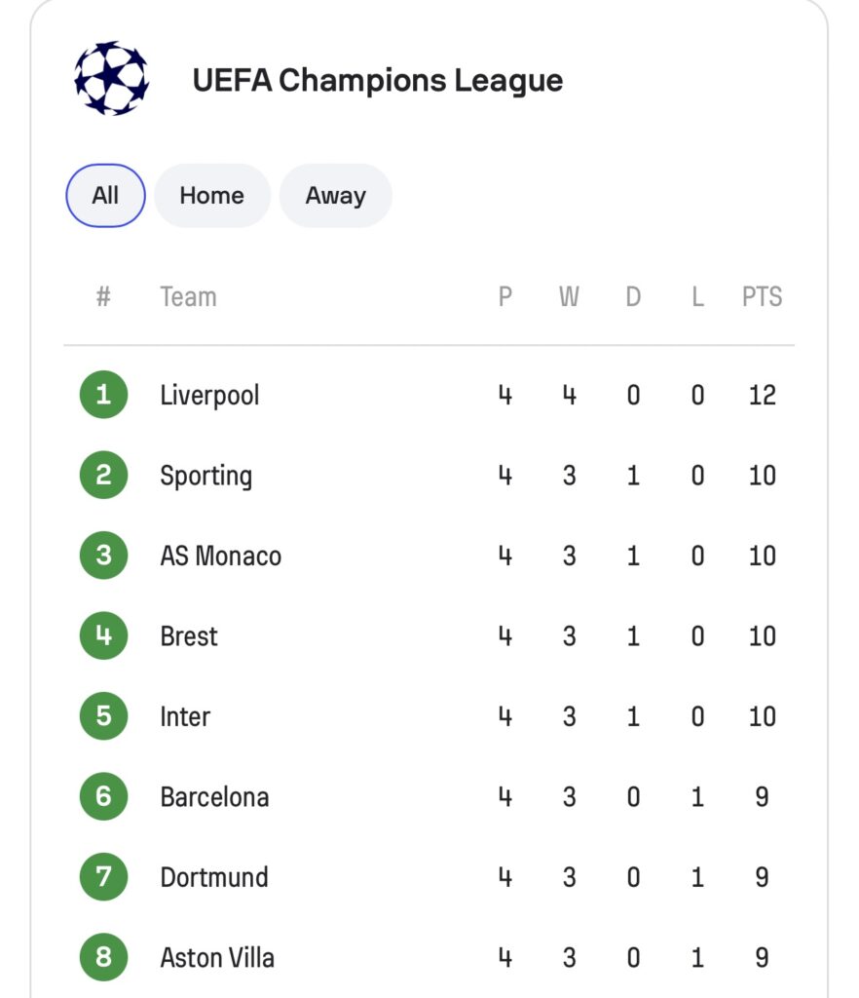
Task: Open the Sporting team entry
Action: click(x=206, y=476)
